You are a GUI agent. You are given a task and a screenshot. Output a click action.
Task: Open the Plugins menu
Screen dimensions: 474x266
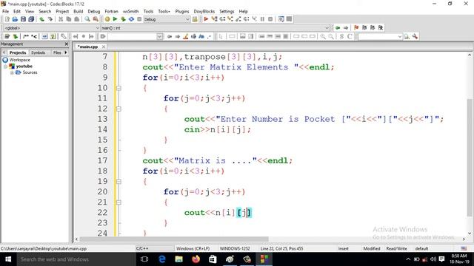coord(182,11)
